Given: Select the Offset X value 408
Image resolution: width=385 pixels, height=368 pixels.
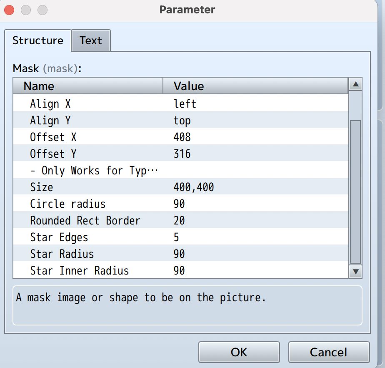Looking at the screenshot, I should tap(182, 137).
